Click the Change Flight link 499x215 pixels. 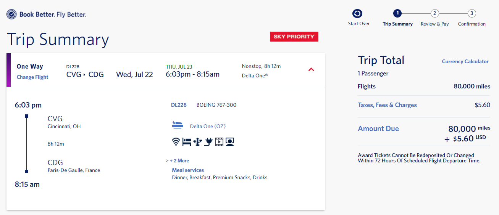[x=32, y=77]
